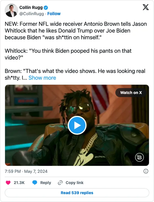
Task: Like the tweet with the heart icon
Action: (x=8, y=183)
